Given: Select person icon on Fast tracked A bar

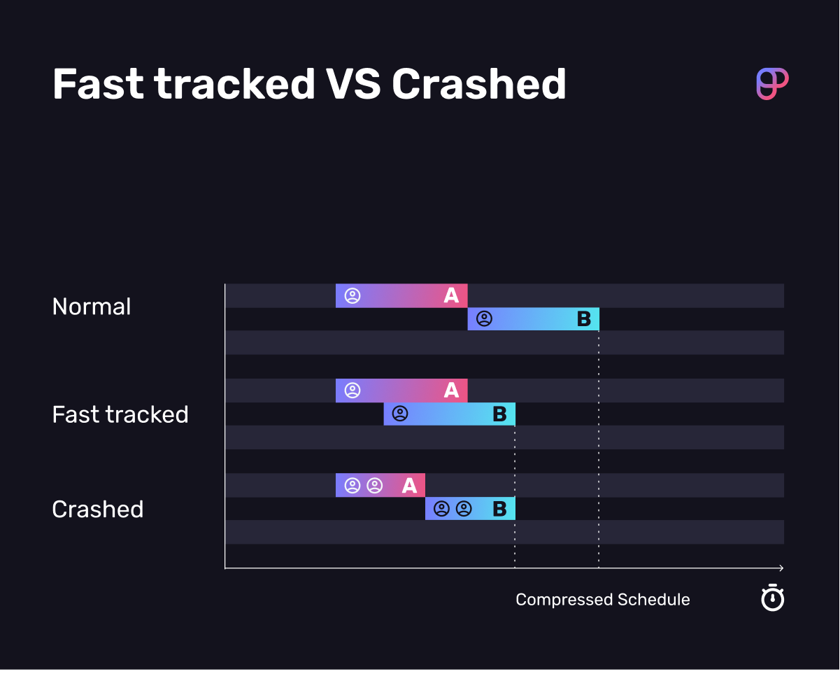Looking at the screenshot, I should tap(353, 391).
